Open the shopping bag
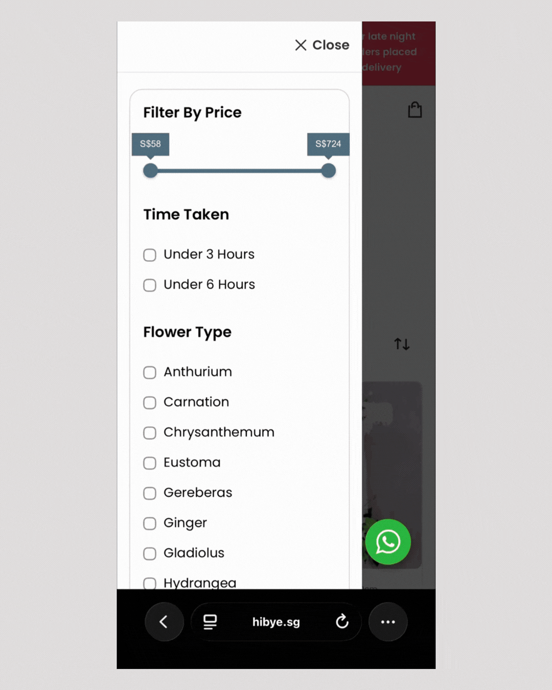Screen dimensions: 552x690 point(415,110)
